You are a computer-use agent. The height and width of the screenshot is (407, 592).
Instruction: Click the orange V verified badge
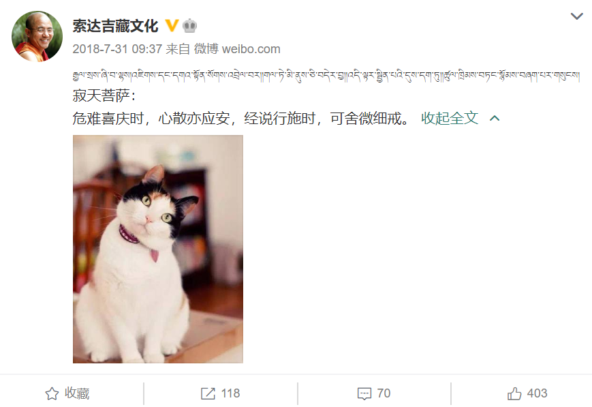(x=172, y=26)
